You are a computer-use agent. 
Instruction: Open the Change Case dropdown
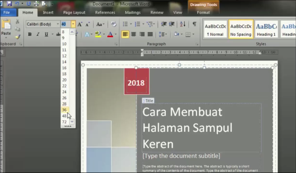click(x=99, y=24)
